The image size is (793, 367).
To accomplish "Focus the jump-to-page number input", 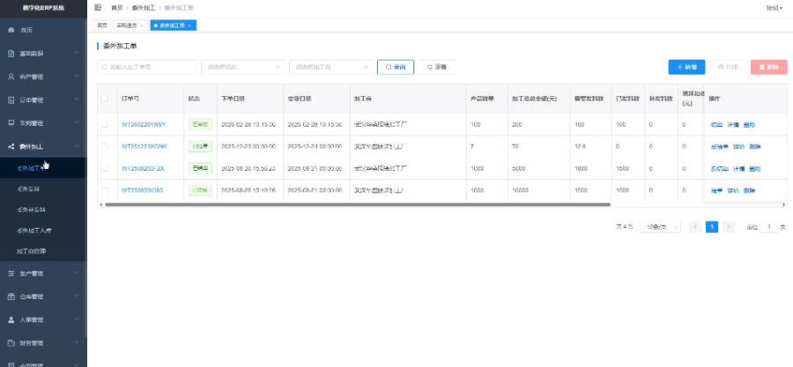I will (768, 227).
